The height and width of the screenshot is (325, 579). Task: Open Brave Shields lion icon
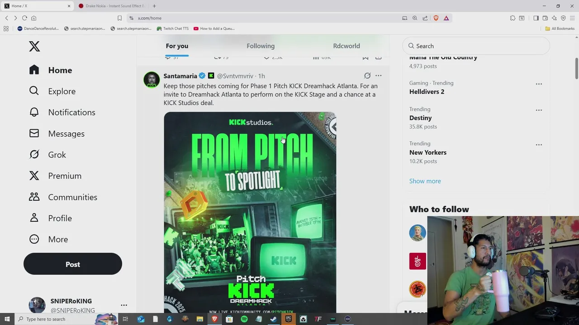[436, 18]
